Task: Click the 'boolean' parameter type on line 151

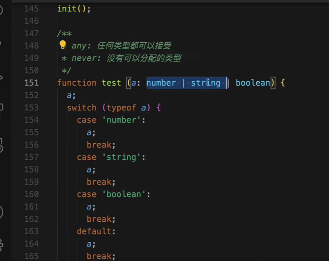Action: 253,83
